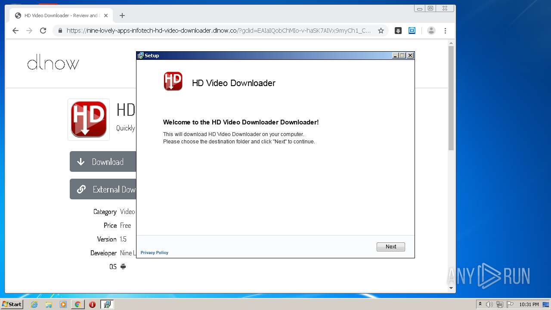The height and width of the screenshot is (310, 551).
Task: Click the External Download button on the webpage
Action: tap(103, 189)
